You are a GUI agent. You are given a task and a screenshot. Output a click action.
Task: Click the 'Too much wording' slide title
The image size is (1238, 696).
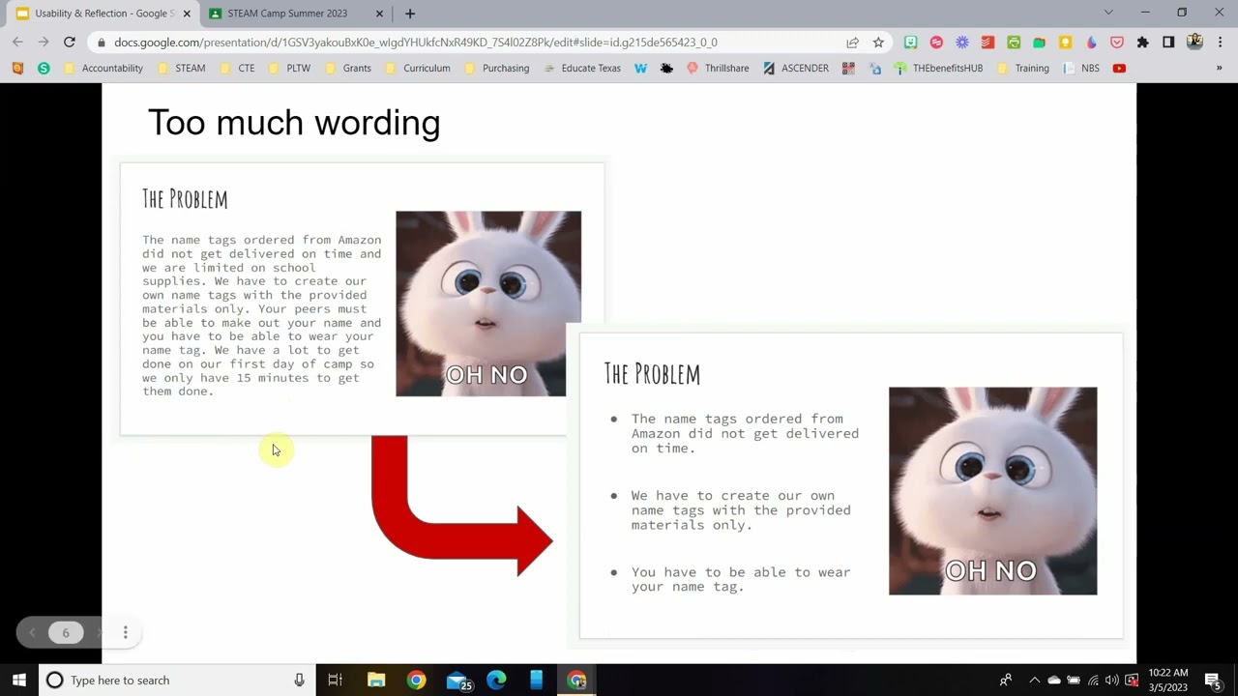[294, 123]
